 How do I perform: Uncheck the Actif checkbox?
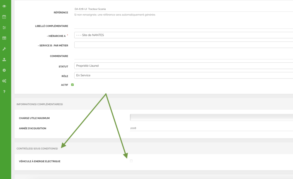point(72,85)
